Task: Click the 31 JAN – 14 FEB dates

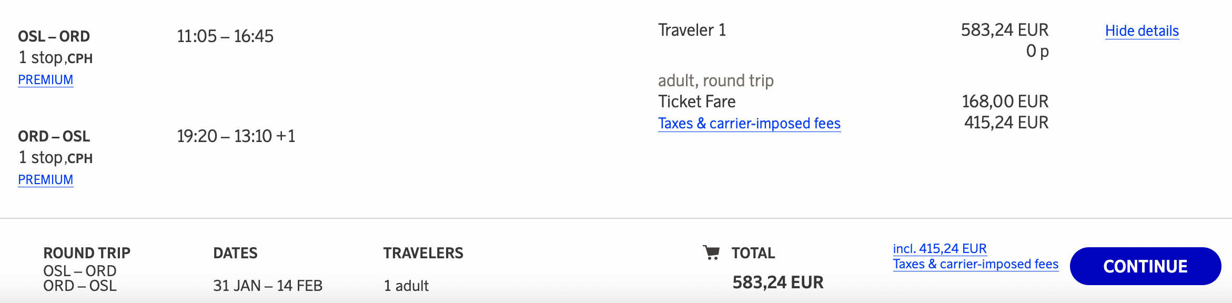Action: tap(267, 286)
